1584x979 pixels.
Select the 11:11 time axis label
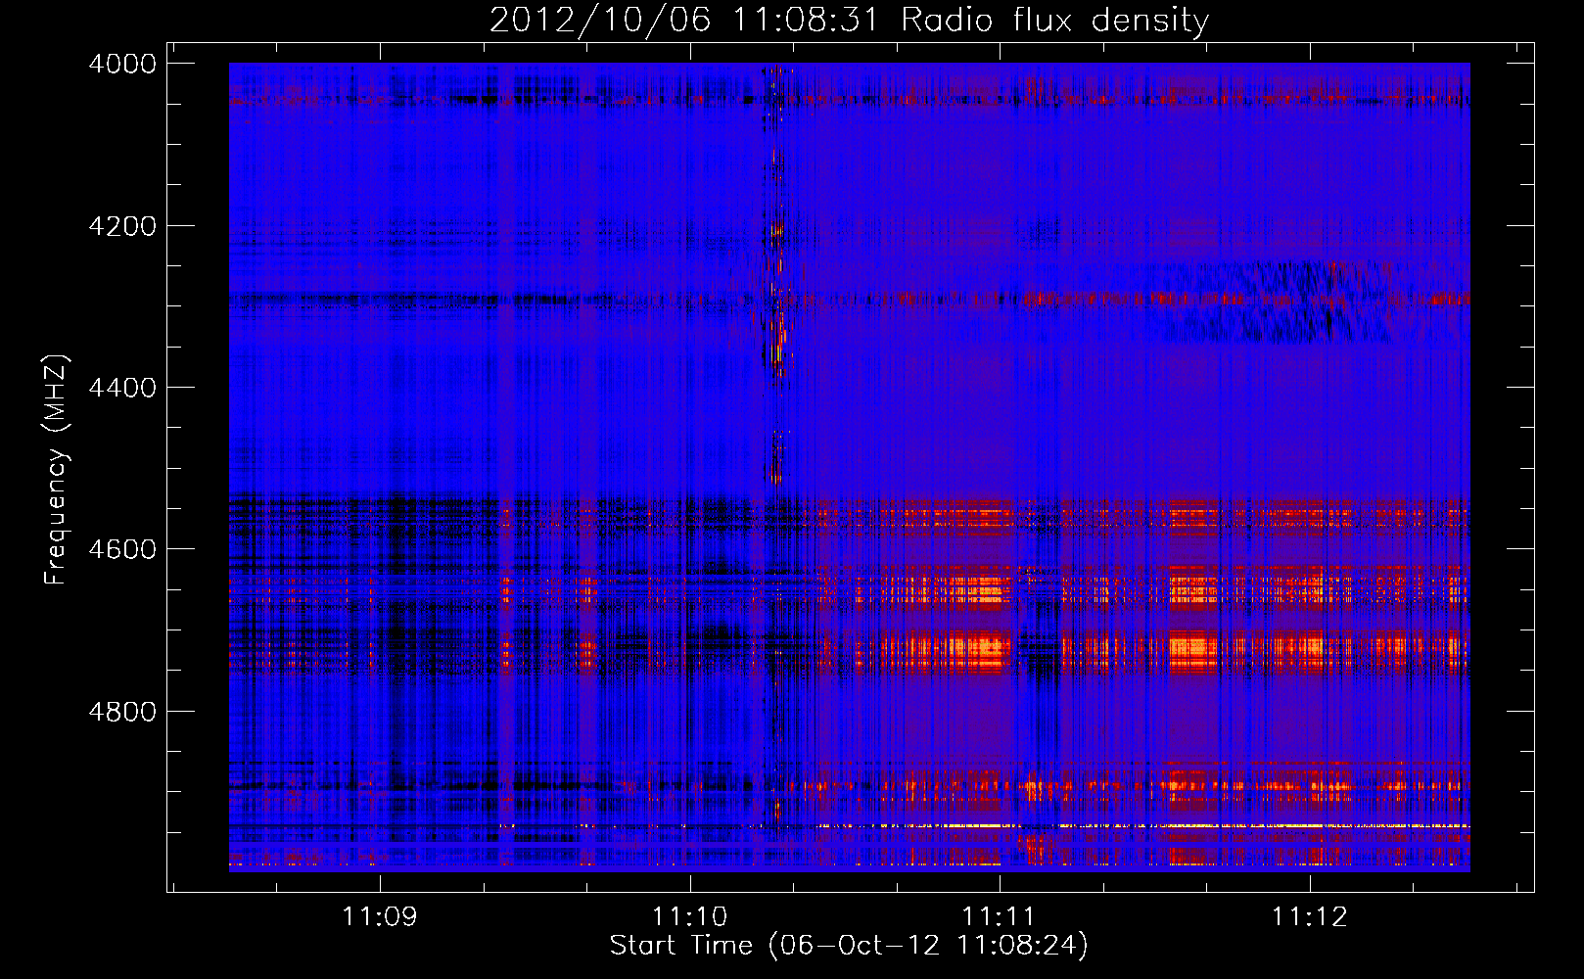1000,917
